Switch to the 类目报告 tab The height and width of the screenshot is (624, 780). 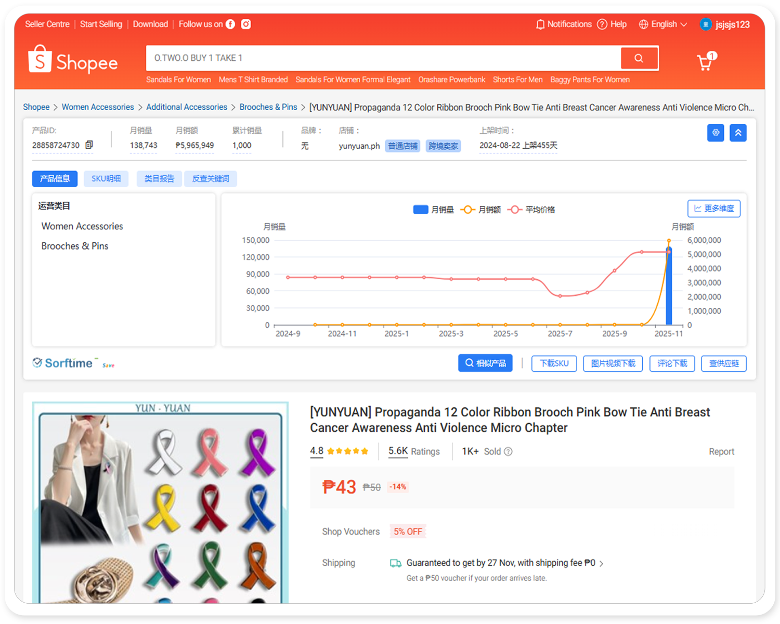[x=159, y=179]
